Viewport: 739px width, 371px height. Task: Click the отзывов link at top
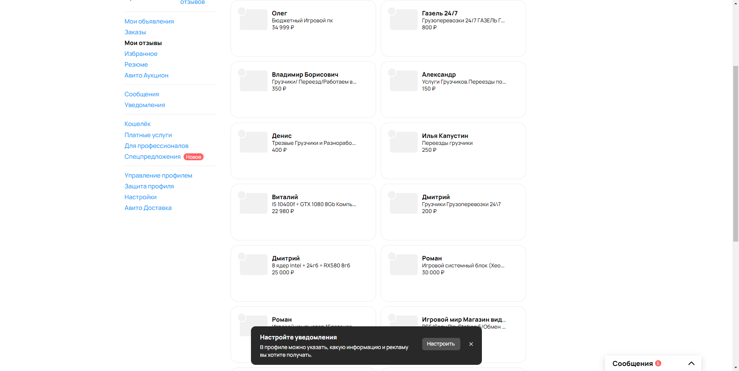pos(192,2)
